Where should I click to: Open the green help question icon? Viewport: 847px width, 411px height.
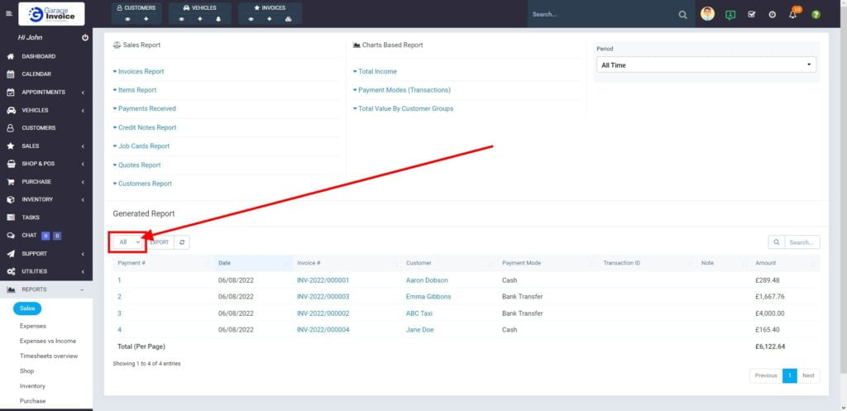(816, 15)
